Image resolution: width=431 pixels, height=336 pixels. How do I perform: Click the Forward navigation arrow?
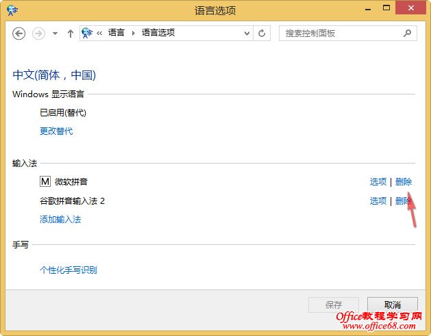pos(38,34)
